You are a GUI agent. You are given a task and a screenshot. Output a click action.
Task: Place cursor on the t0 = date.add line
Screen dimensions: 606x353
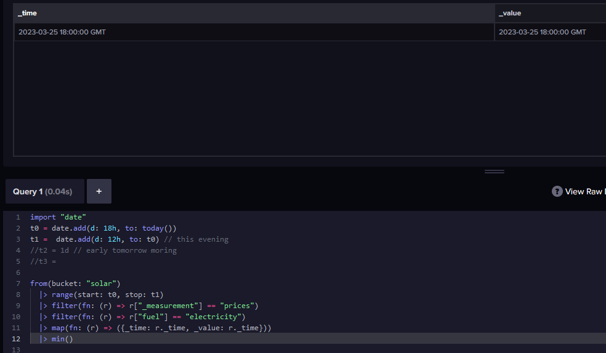coord(103,228)
